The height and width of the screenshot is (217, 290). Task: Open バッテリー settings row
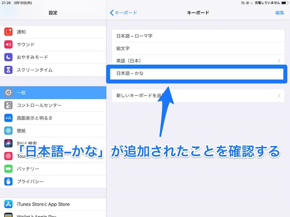click(53, 169)
